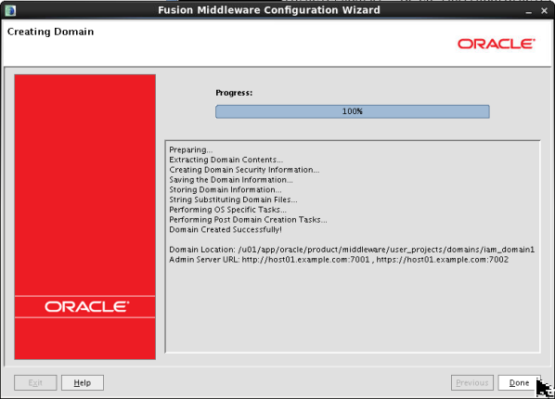Select "Creating Domain Security Information..." line

click(244, 170)
